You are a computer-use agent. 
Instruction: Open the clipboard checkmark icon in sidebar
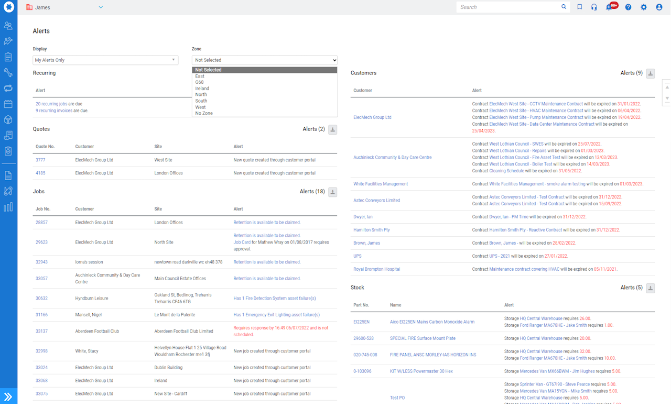tap(8, 151)
